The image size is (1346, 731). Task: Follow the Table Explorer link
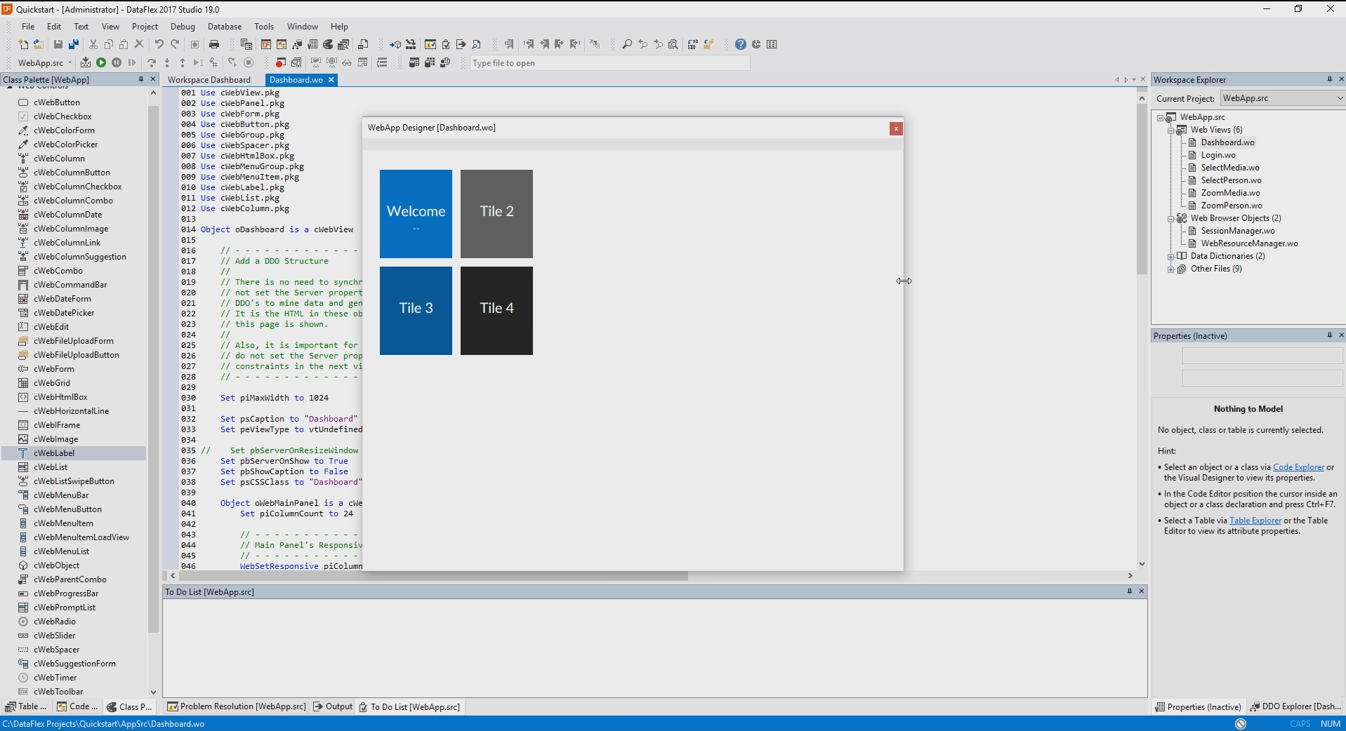pos(1255,521)
